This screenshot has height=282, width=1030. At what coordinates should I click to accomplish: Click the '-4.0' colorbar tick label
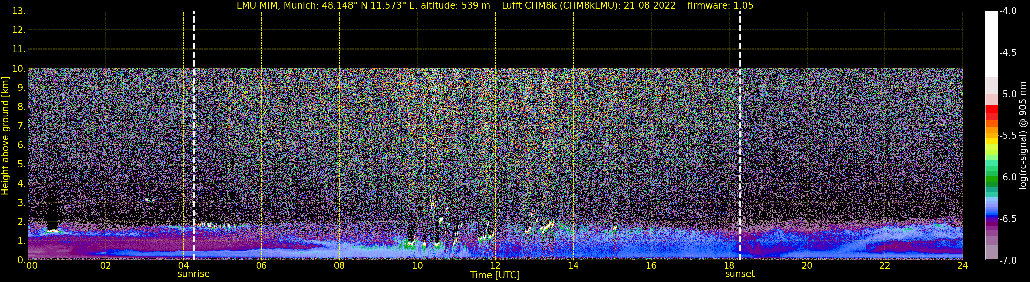1007,11
